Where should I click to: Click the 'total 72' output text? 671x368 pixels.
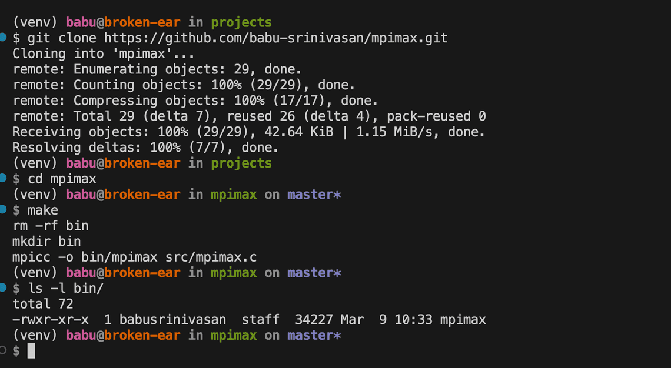pos(43,304)
